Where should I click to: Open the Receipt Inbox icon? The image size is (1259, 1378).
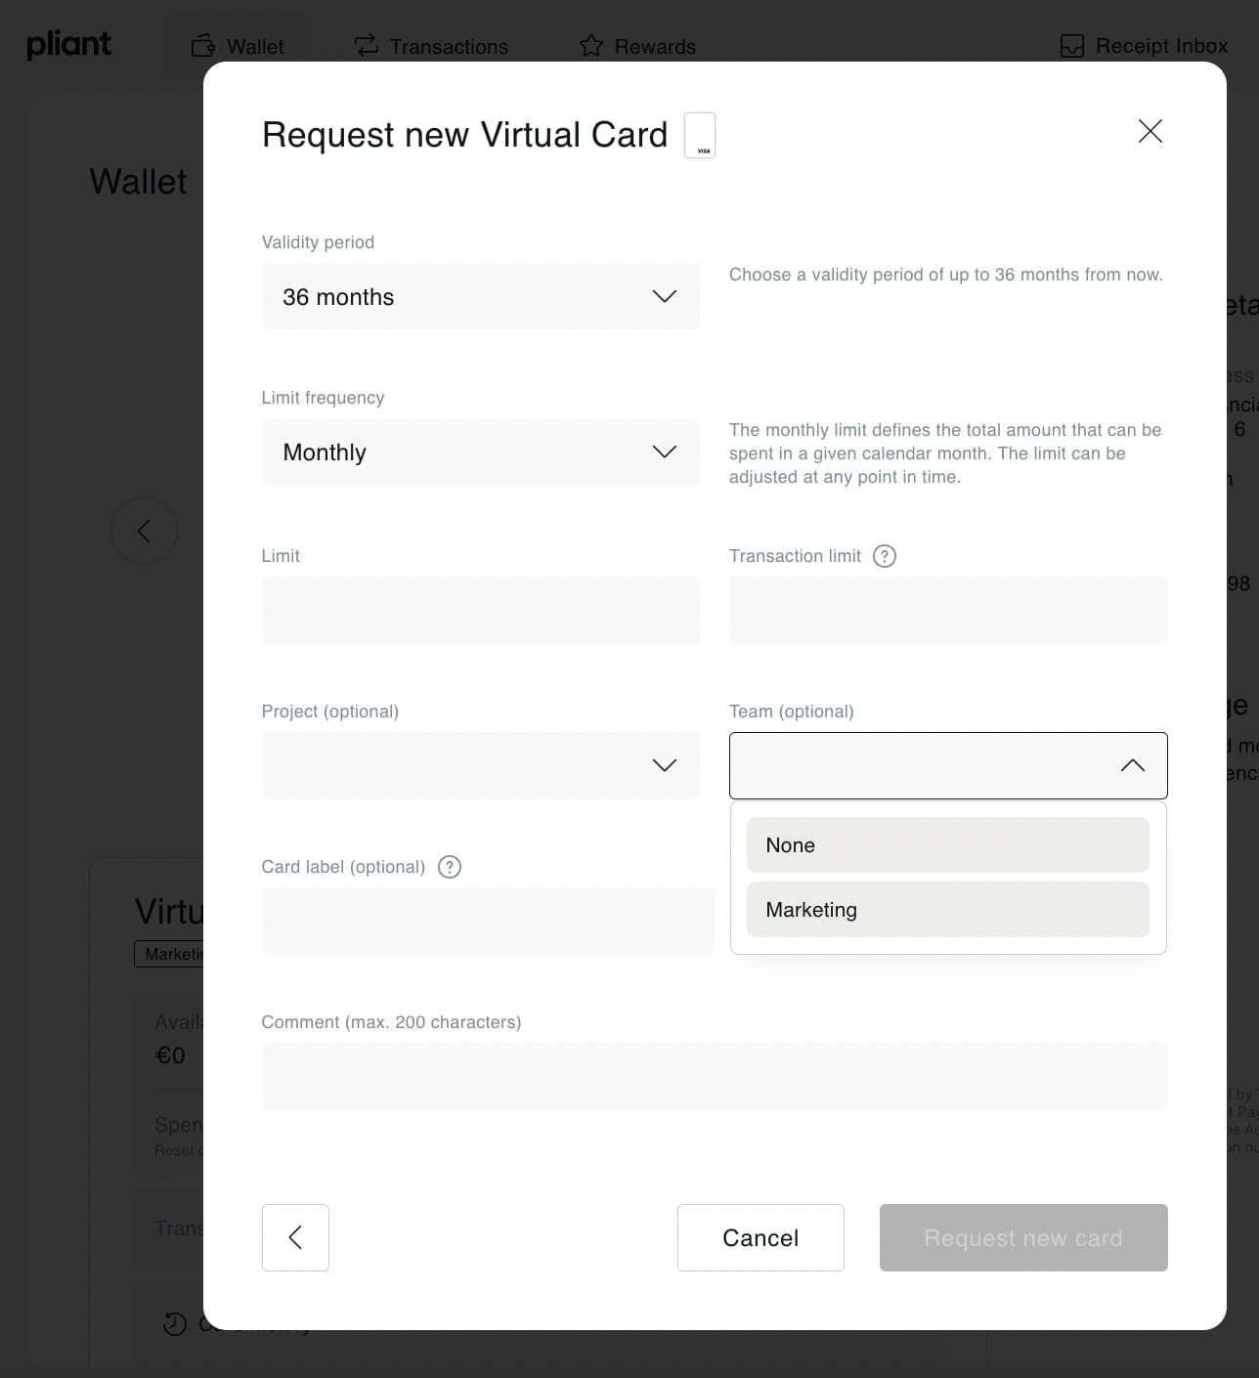pos(1072,45)
